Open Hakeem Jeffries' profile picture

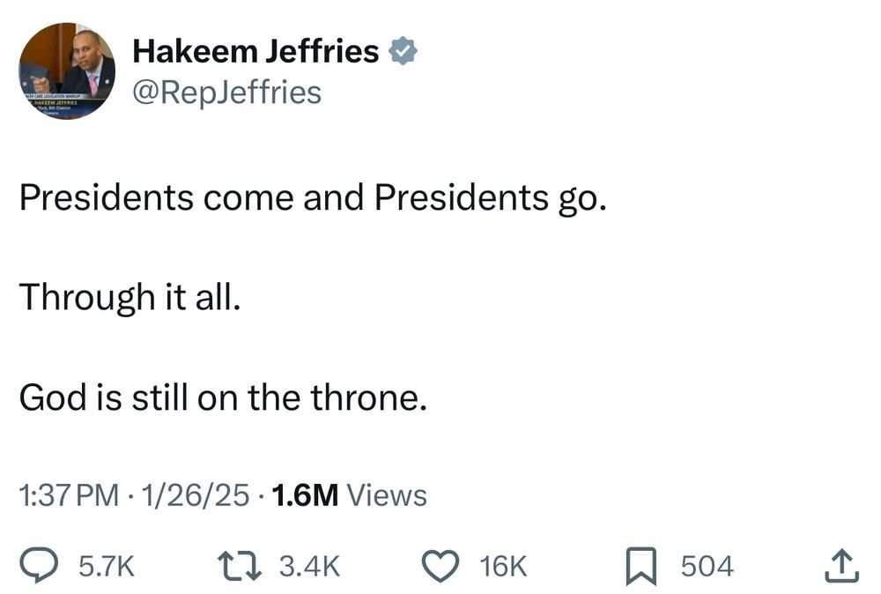[67, 71]
